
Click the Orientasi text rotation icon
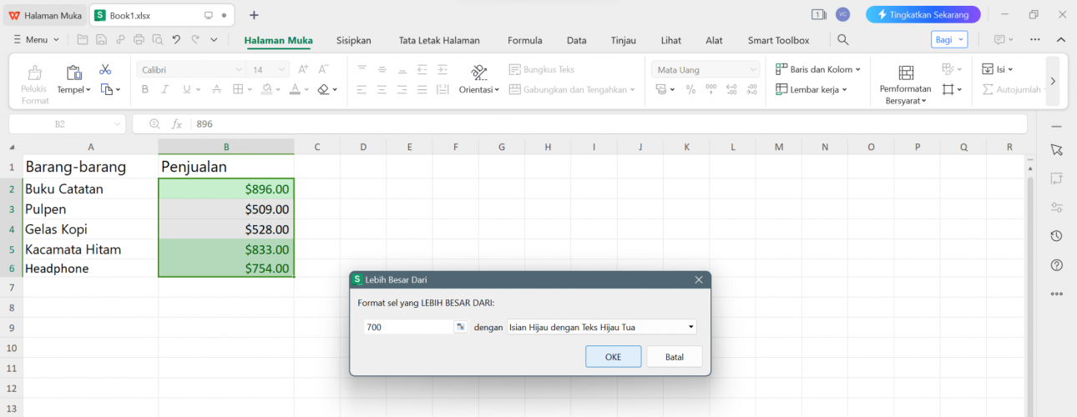click(479, 72)
